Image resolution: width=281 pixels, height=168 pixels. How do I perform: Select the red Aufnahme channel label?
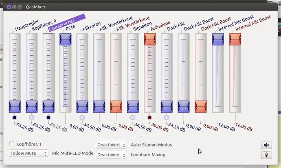160,26
